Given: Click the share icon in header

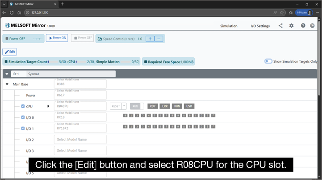Looking at the screenshot, I should tap(280, 25).
